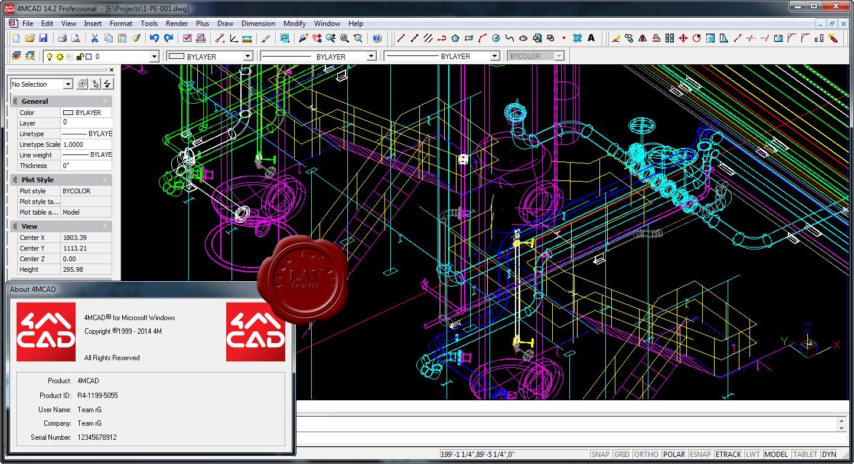Open the Layer manager icon
Viewport: 854px width, 464px height.
point(17,56)
